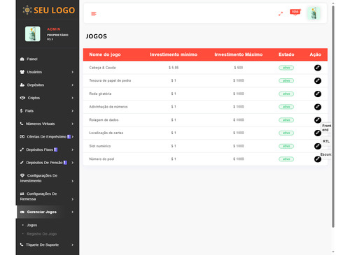Select Configurações De Remessa menu label
350x255 pixels.
(38, 196)
